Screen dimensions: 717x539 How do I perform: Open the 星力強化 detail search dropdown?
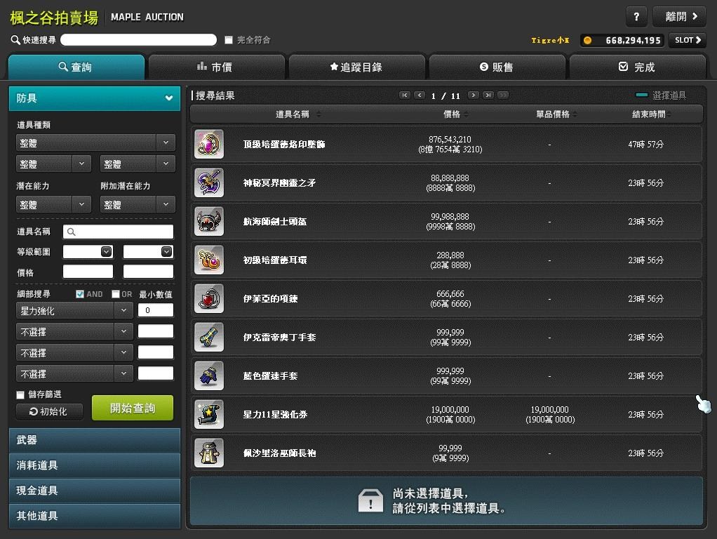(x=74, y=310)
